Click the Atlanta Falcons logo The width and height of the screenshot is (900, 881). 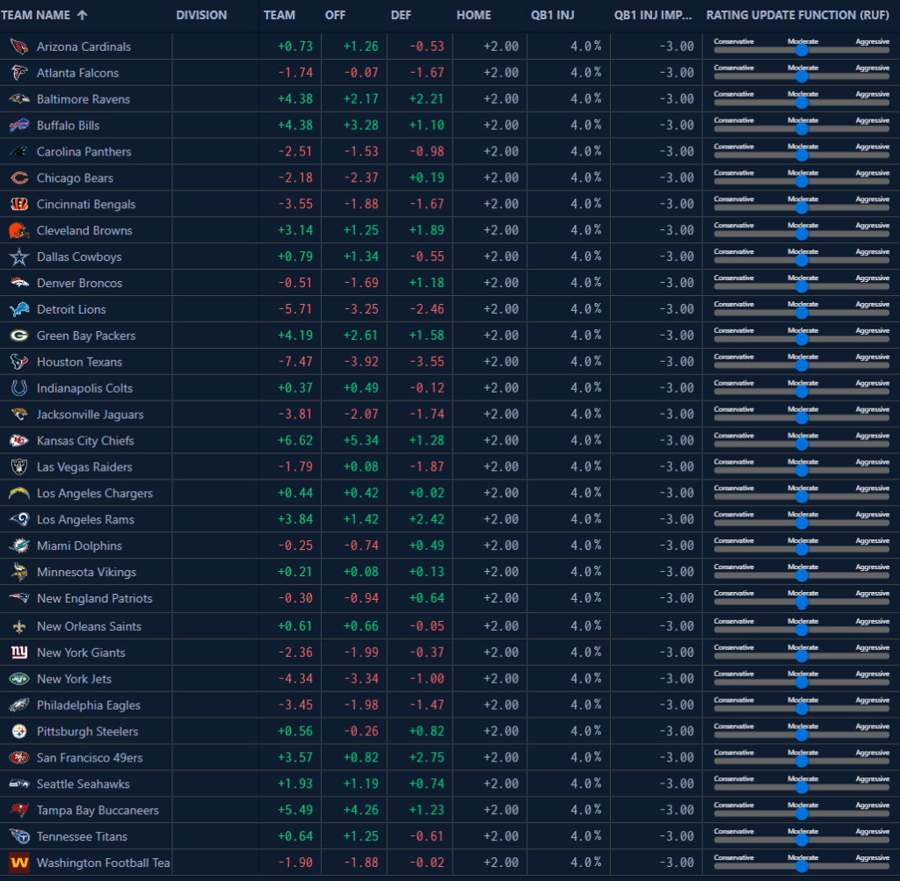pyautogui.click(x=19, y=73)
